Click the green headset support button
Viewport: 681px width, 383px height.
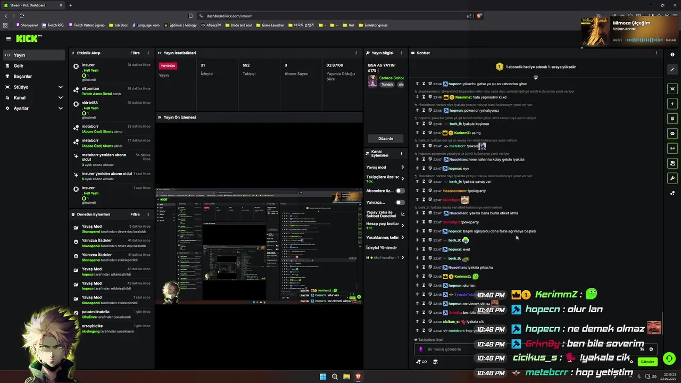click(669, 359)
